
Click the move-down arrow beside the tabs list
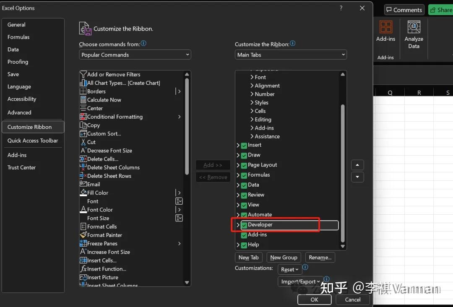[x=357, y=177]
